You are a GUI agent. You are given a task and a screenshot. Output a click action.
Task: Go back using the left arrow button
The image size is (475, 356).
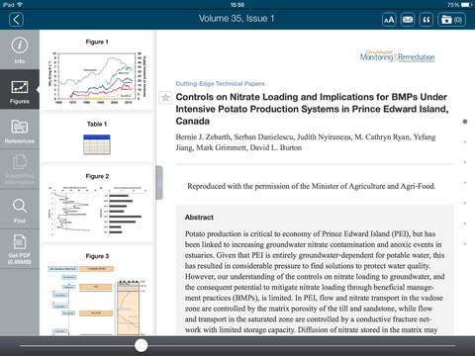[x=16, y=20]
